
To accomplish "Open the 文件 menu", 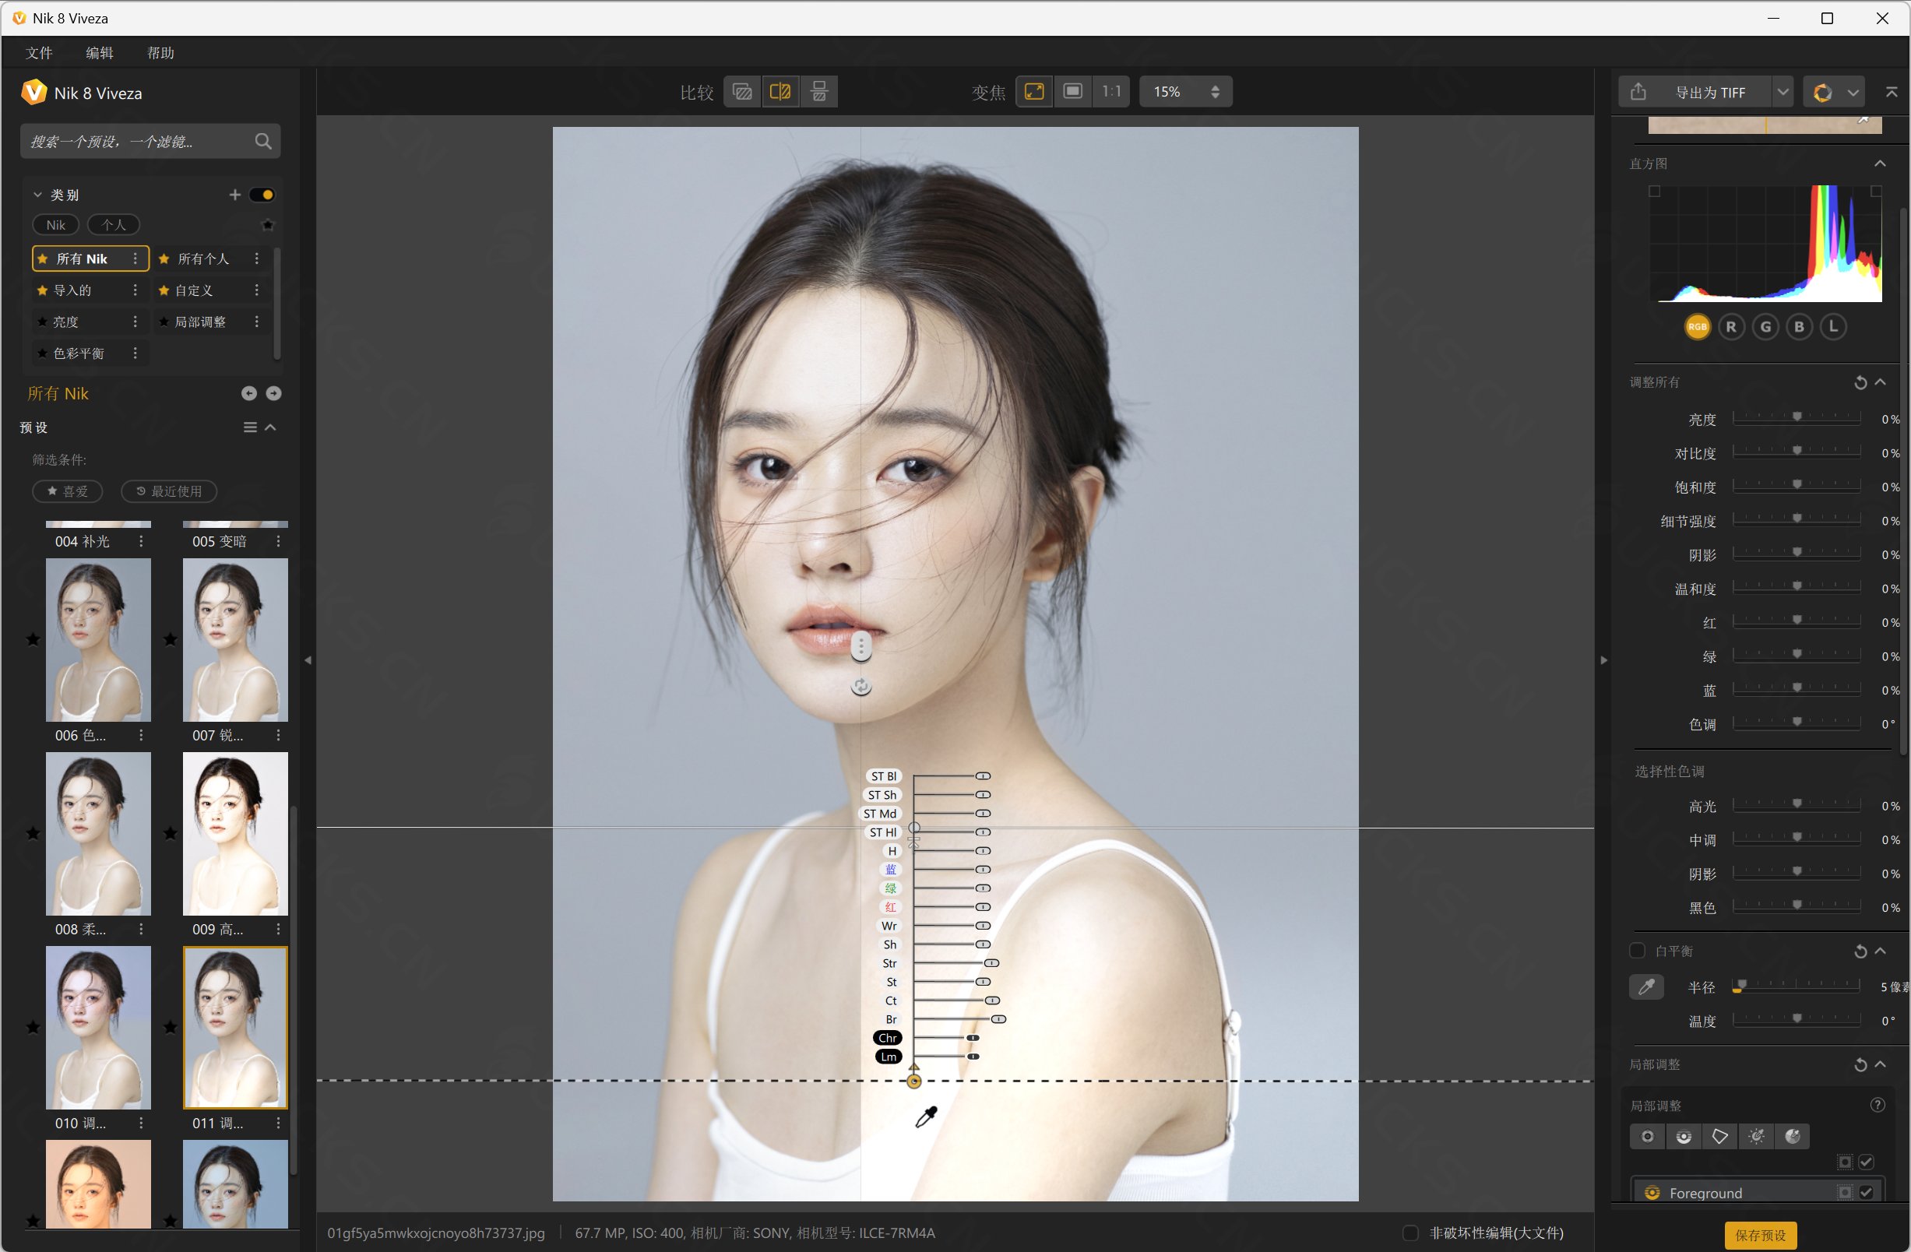I will click(38, 53).
